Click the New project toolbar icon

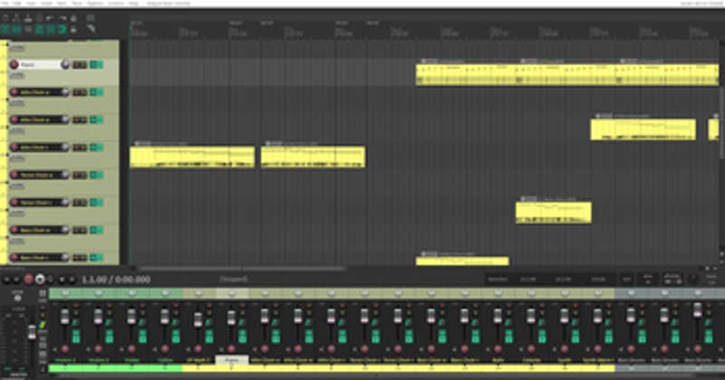(x=5, y=18)
